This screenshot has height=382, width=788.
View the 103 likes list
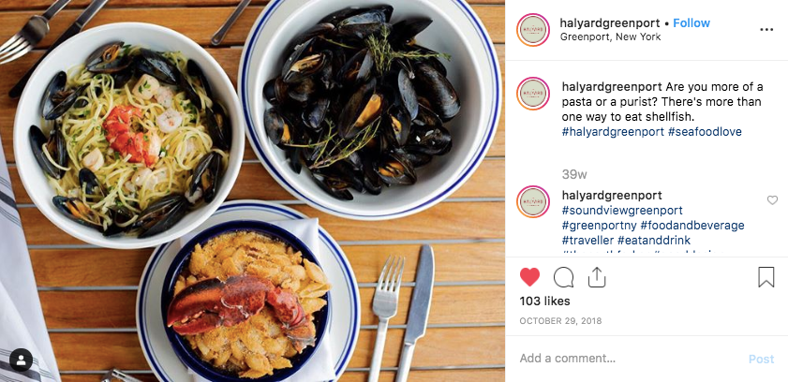click(x=544, y=301)
